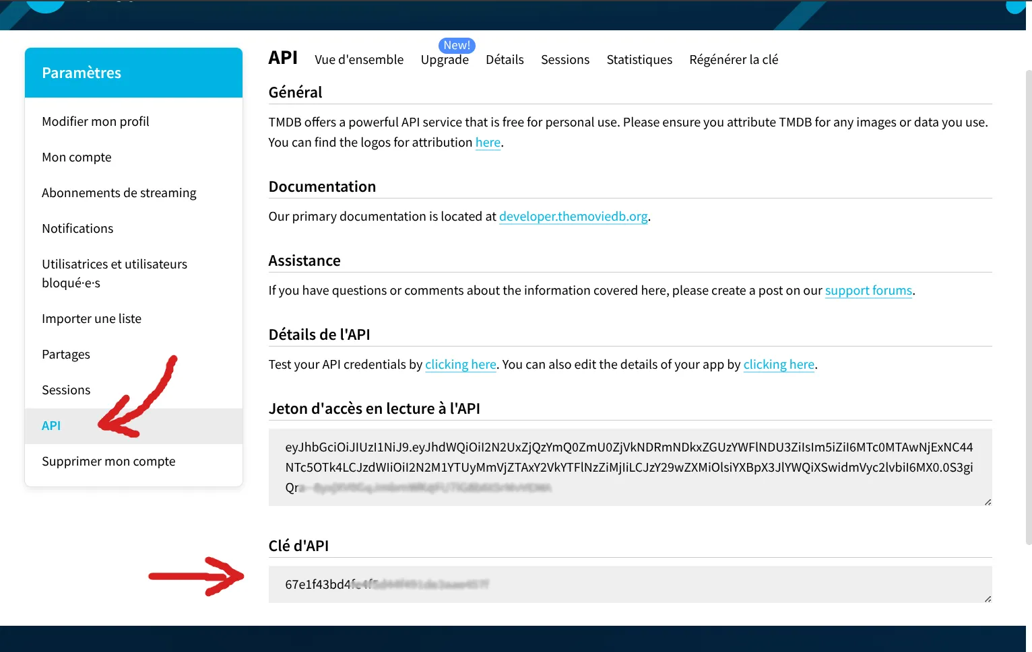Click 'clicking here' to edit app details

coord(779,365)
